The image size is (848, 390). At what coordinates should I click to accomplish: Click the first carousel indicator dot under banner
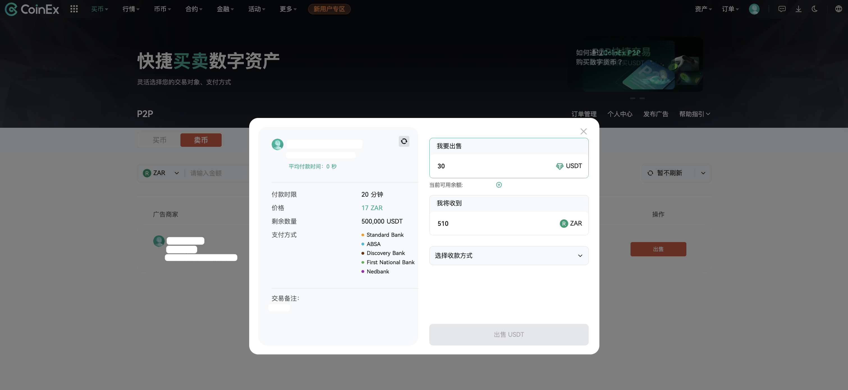pyautogui.click(x=632, y=98)
